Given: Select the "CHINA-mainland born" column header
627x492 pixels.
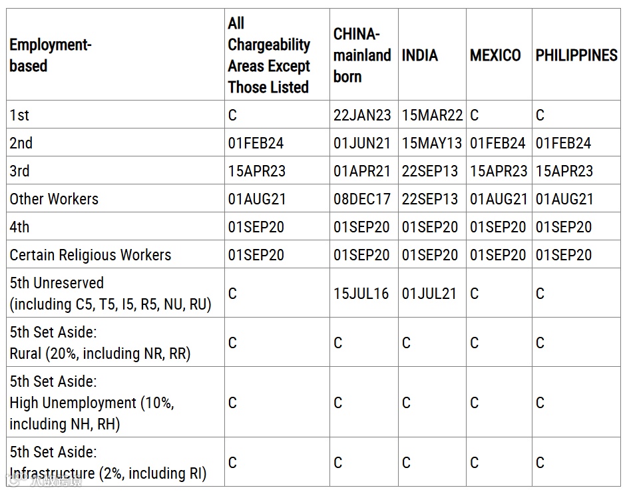Looking at the screenshot, I should coord(362,55).
